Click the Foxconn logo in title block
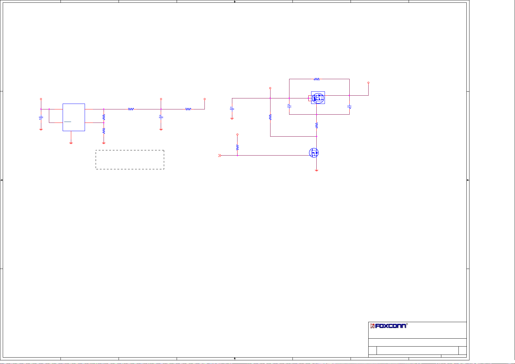515x364 pixels. [x=388, y=326]
